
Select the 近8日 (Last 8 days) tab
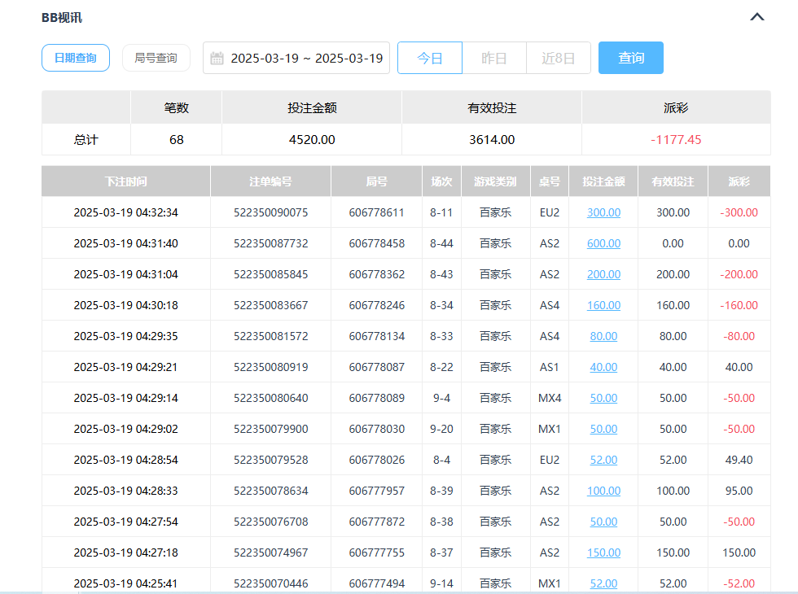559,57
